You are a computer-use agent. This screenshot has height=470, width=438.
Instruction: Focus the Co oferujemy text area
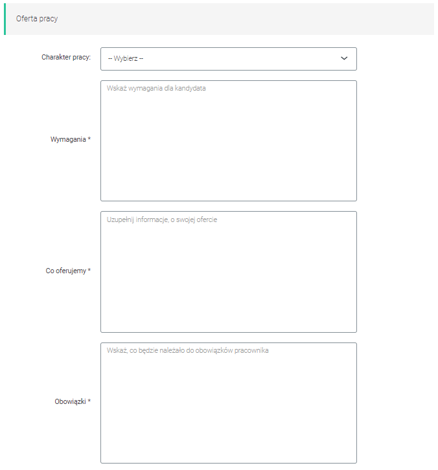[228, 271]
